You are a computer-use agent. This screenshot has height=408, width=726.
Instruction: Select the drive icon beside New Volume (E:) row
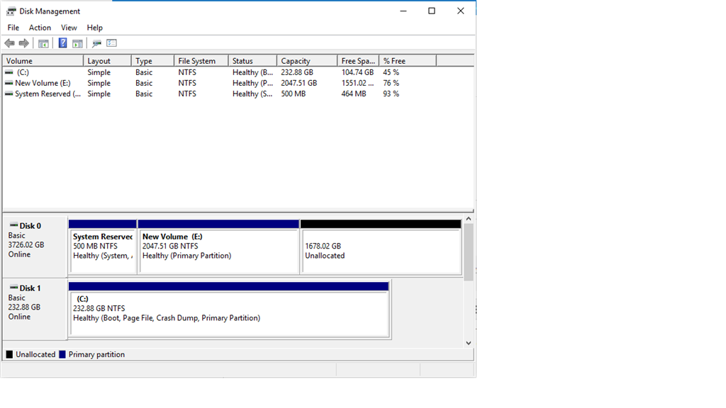click(x=9, y=83)
